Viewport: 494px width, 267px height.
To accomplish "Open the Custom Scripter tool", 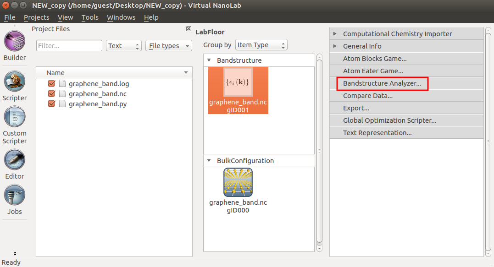I will [x=15, y=125].
